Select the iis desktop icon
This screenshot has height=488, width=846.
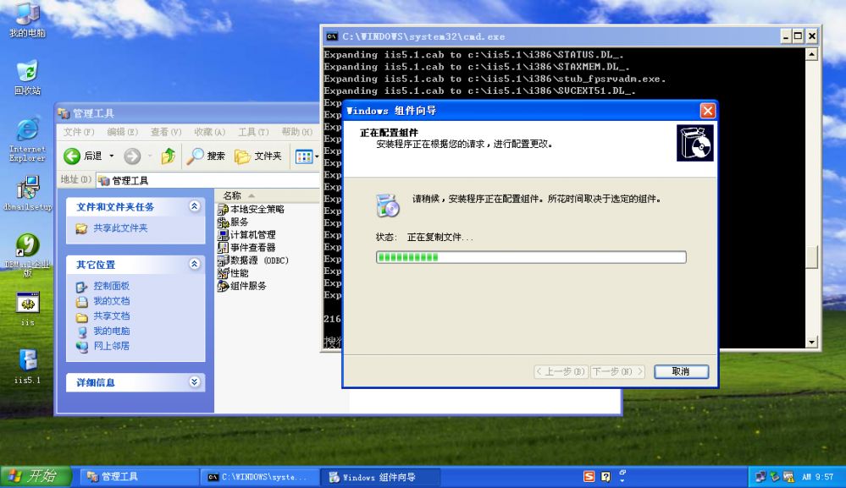[27, 309]
